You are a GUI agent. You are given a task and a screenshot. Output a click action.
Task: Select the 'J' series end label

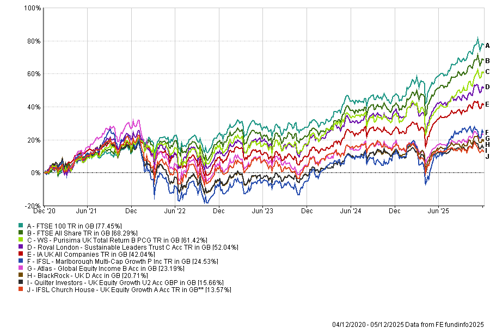[x=487, y=157]
